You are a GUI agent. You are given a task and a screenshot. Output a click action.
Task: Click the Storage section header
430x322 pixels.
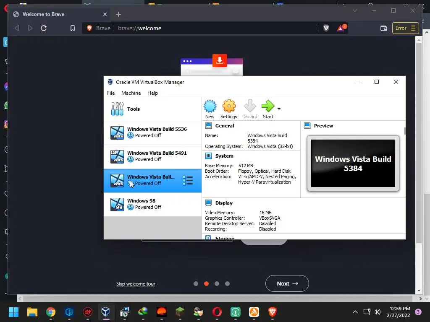pyautogui.click(x=225, y=238)
